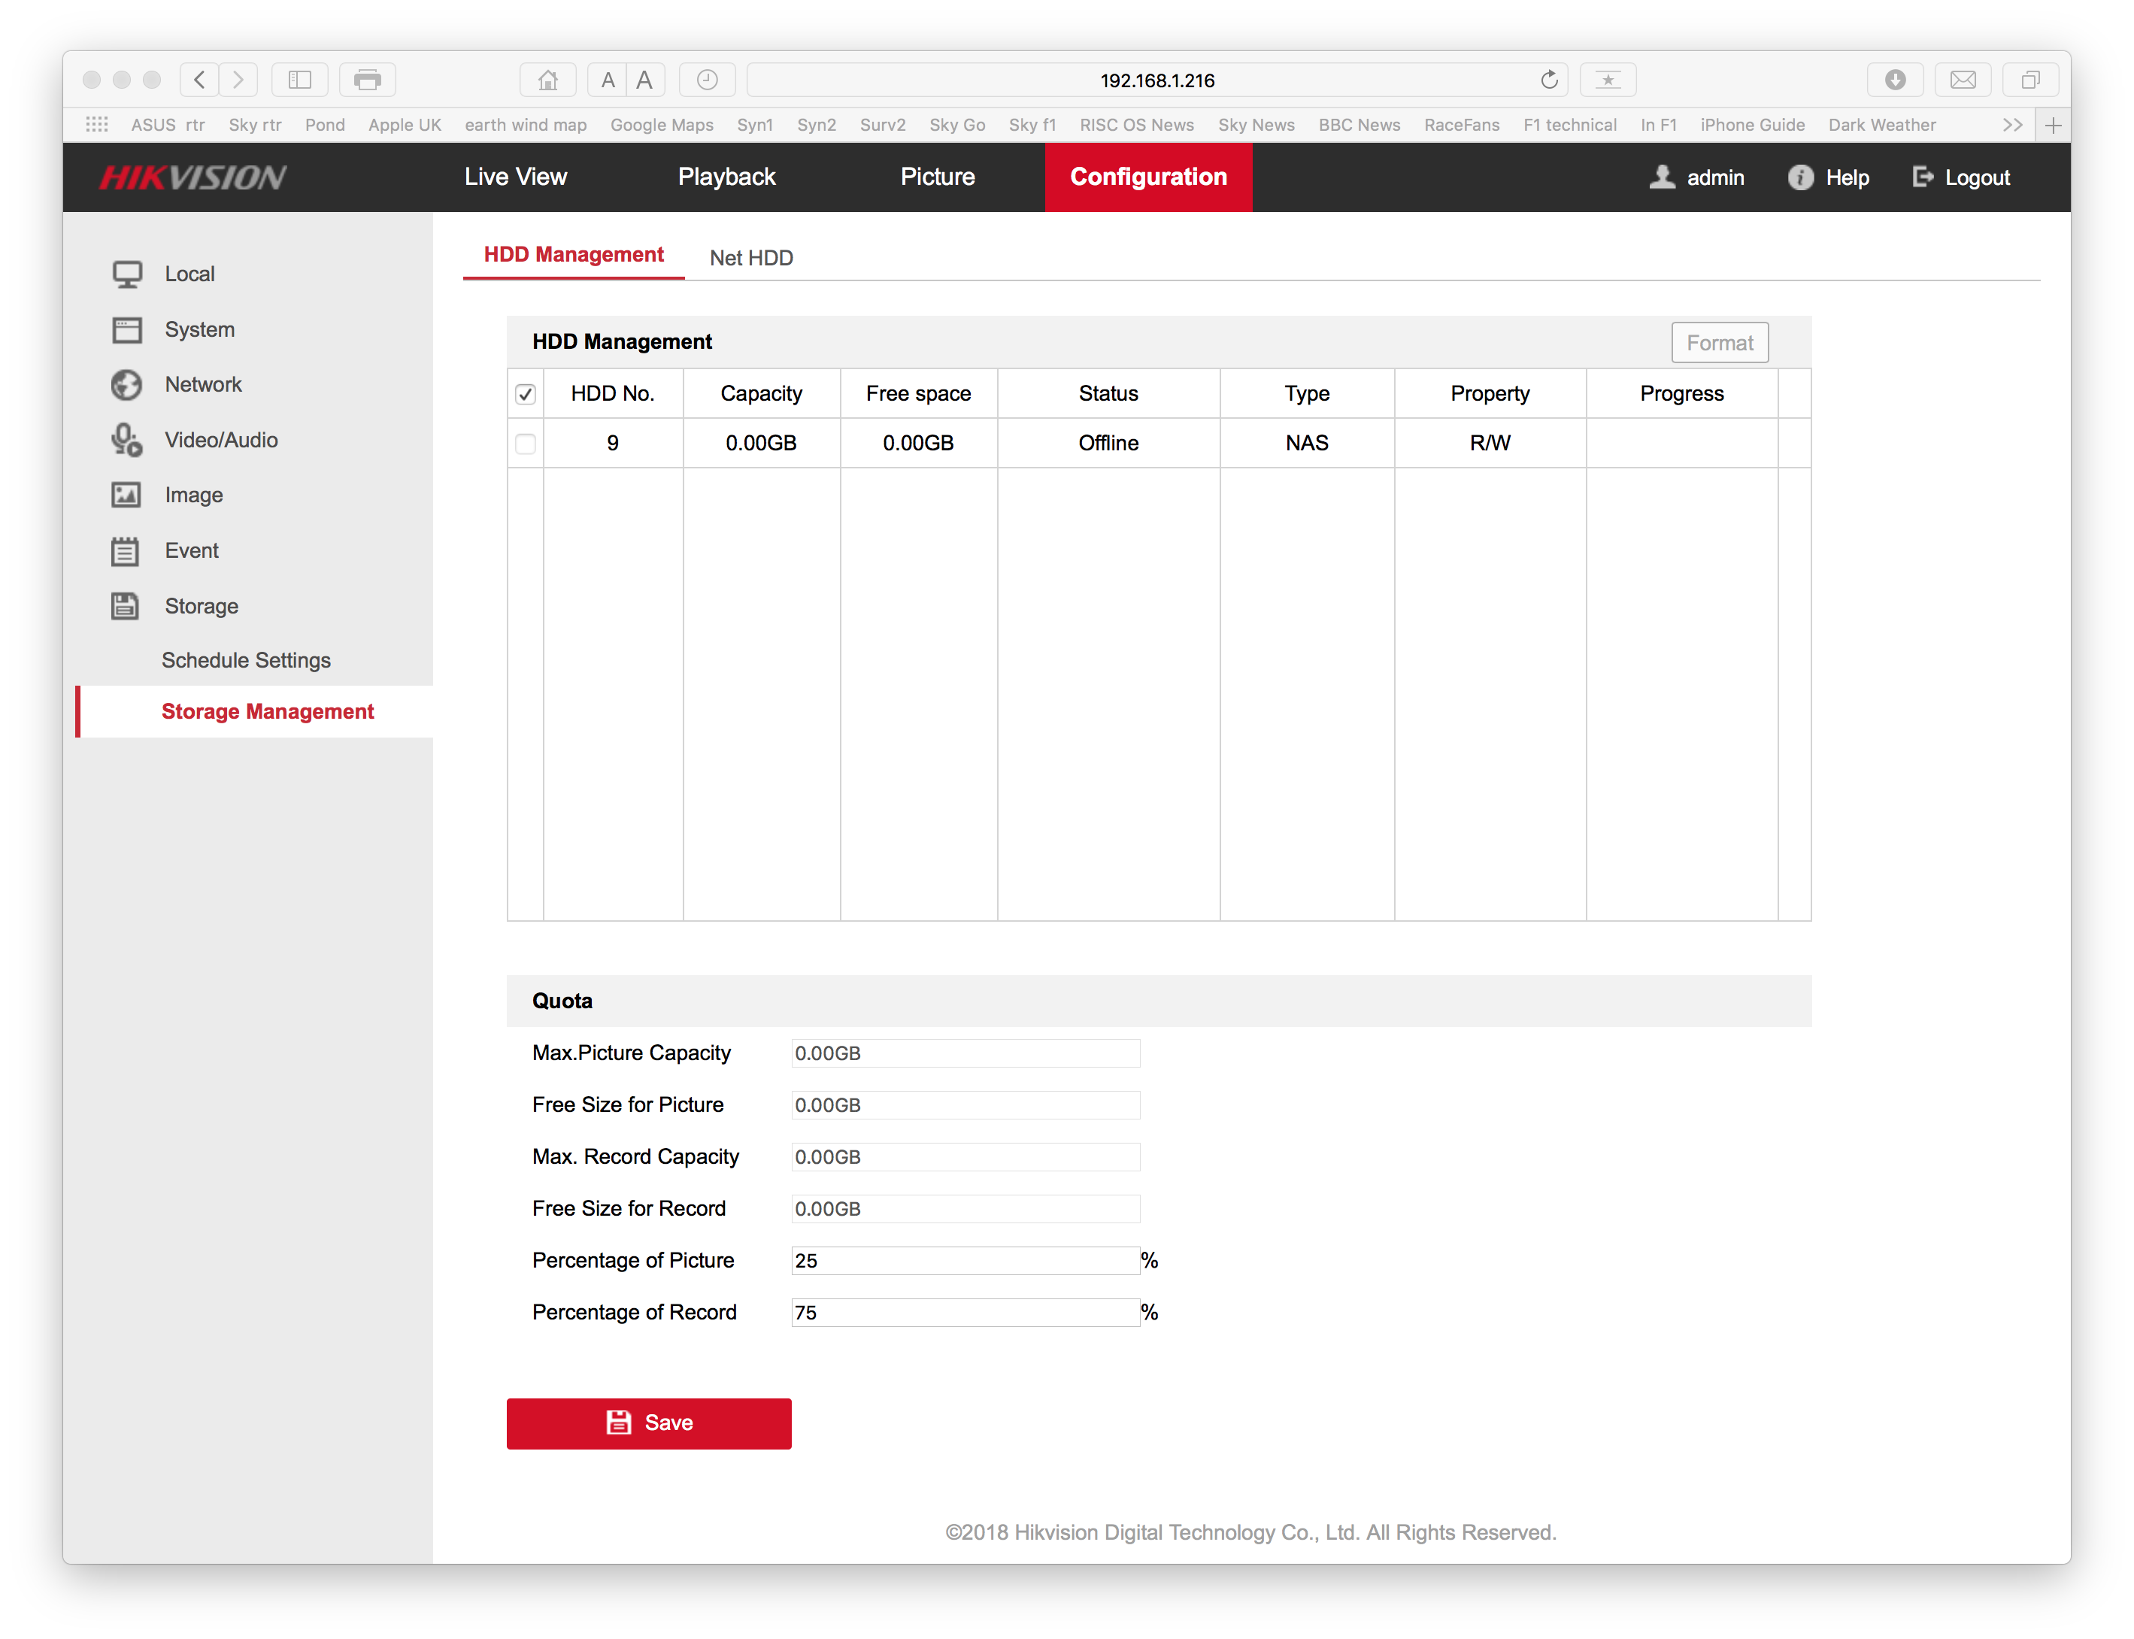Screen dimensions: 2134x1639
Task: Open the Playback tab
Action: click(727, 177)
